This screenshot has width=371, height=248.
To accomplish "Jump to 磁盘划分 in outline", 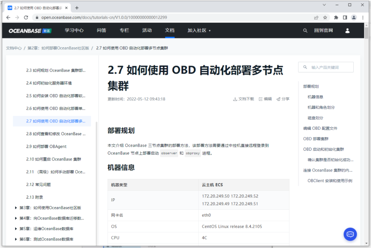I will [315, 118].
